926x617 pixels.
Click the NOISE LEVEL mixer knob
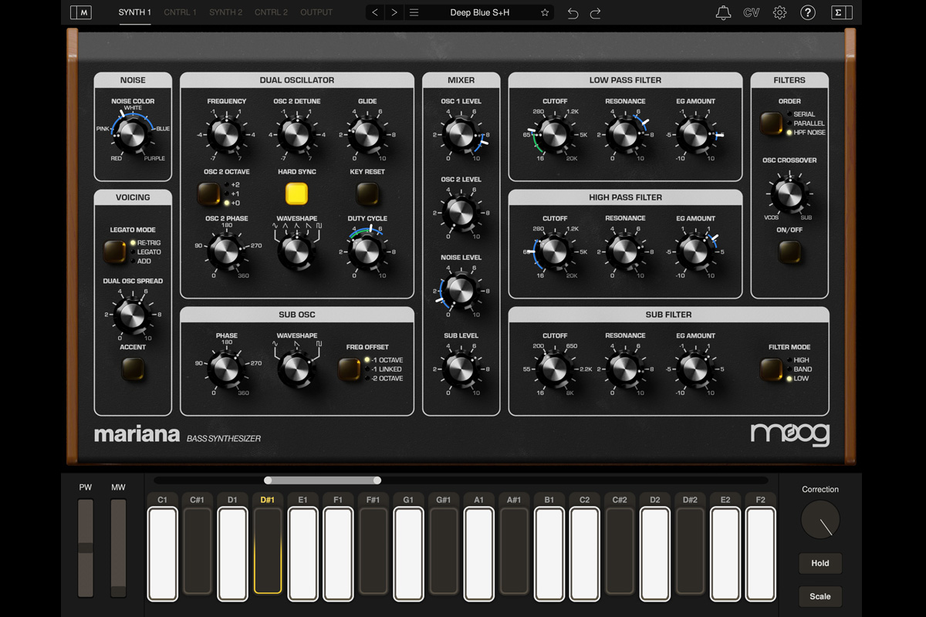(x=461, y=291)
